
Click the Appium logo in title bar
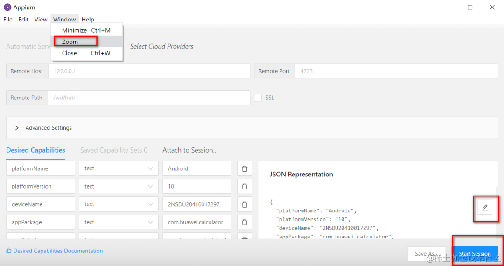pyautogui.click(x=7, y=7)
